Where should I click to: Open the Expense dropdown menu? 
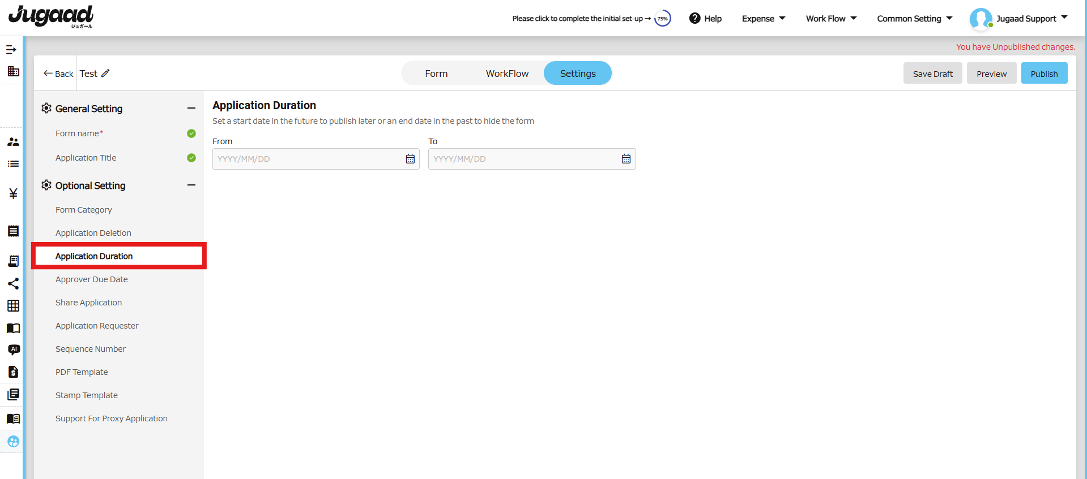(x=764, y=19)
